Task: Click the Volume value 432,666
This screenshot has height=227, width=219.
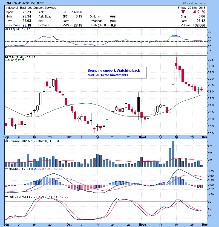Action: pyautogui.click(x=199, y=25)
